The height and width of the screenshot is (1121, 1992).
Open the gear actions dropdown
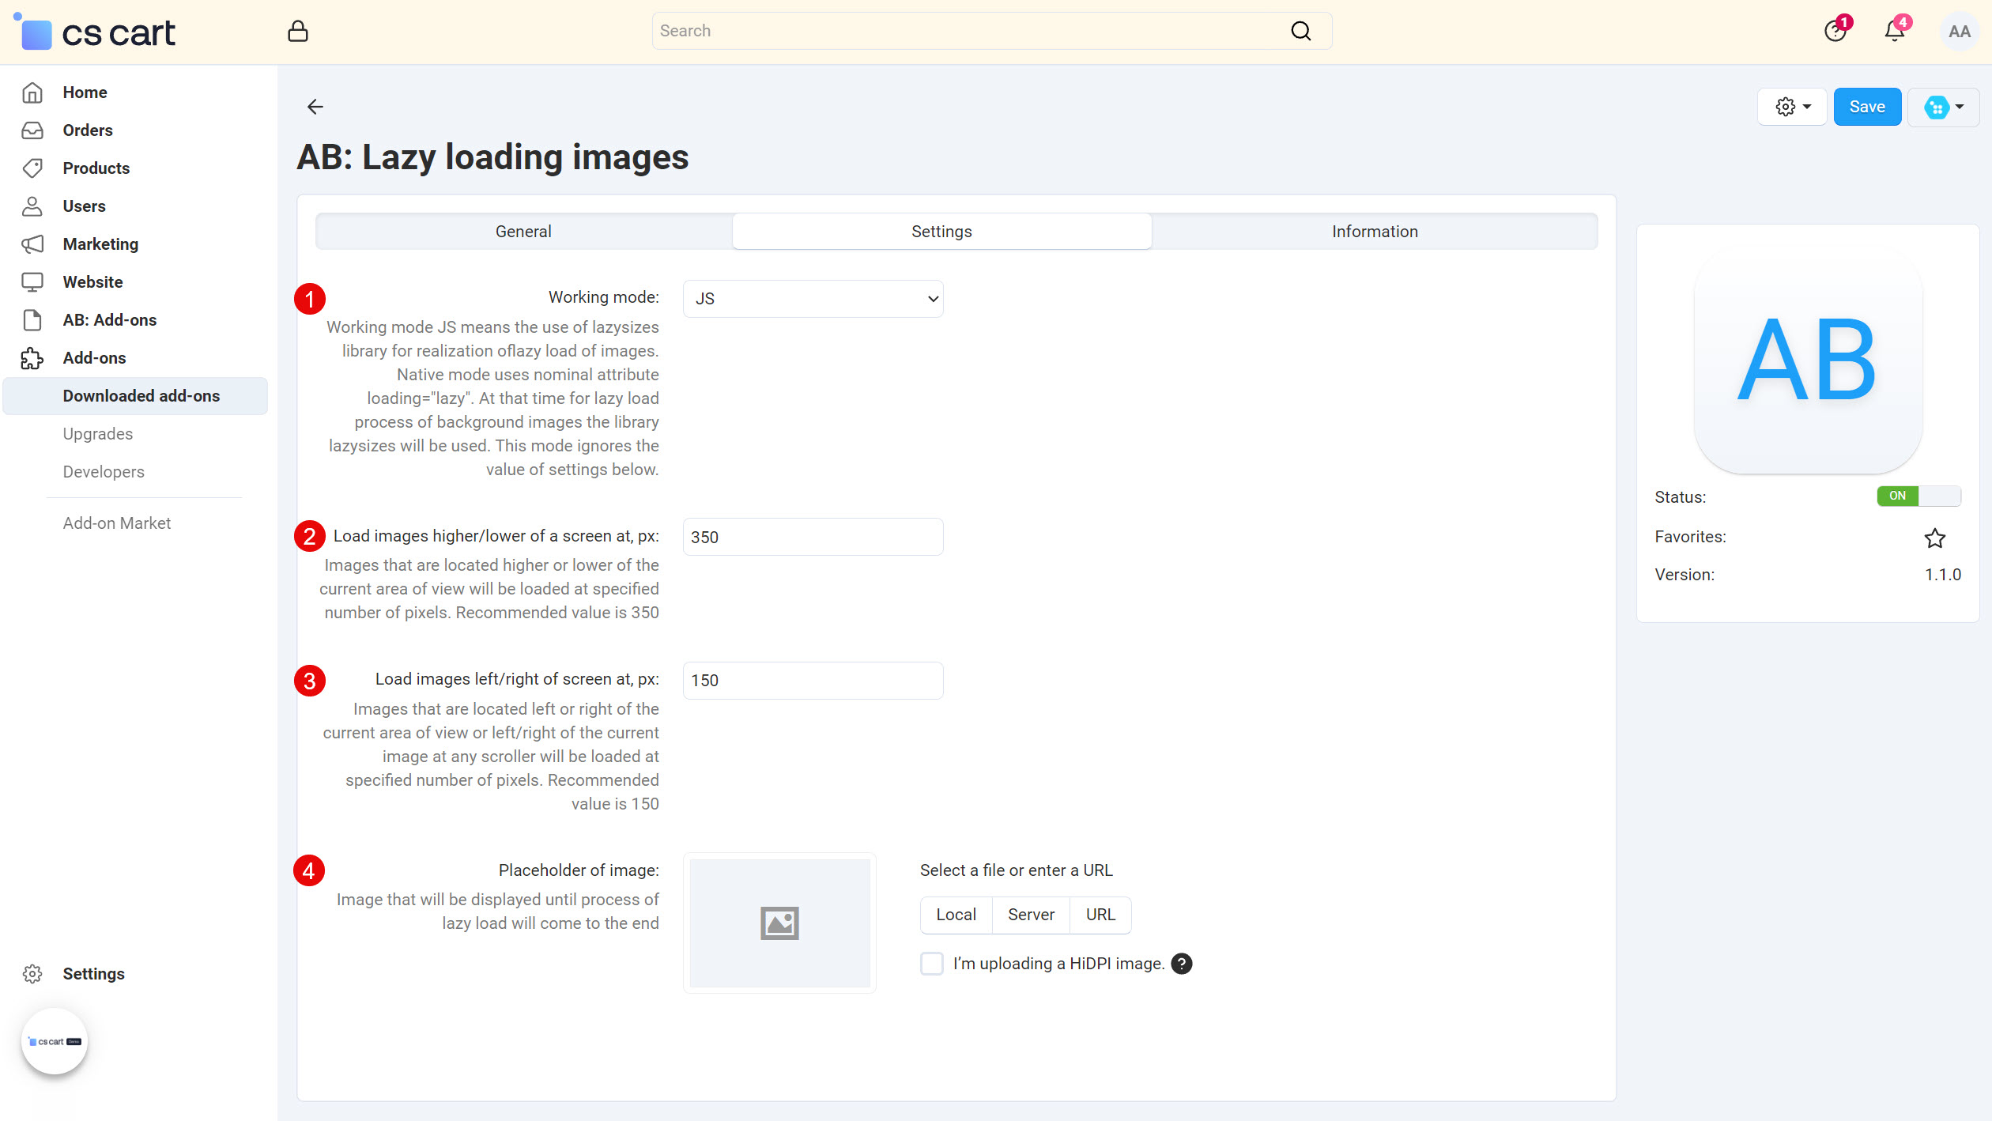1792,107
